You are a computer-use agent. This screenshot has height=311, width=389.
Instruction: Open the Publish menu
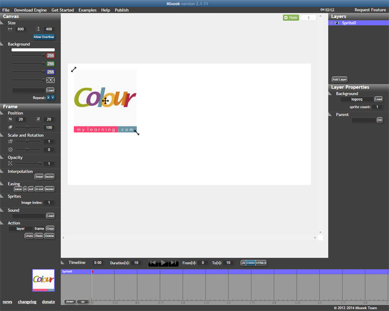pos(122,10)
